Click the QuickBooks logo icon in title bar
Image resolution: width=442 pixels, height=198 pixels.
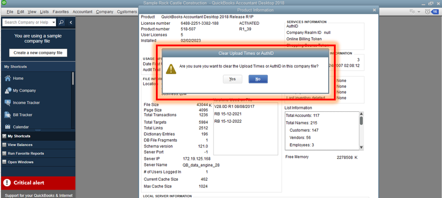4,3
